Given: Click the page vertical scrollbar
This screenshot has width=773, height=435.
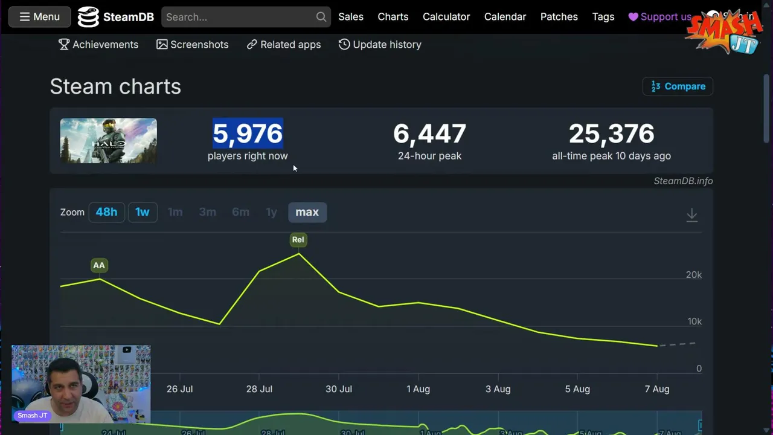Looking at the screenshot, I should [x=767, y=109].
